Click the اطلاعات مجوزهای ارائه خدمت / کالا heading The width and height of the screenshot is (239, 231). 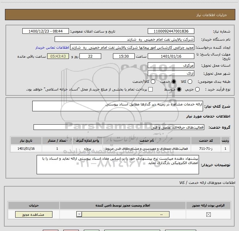(207, 183)
